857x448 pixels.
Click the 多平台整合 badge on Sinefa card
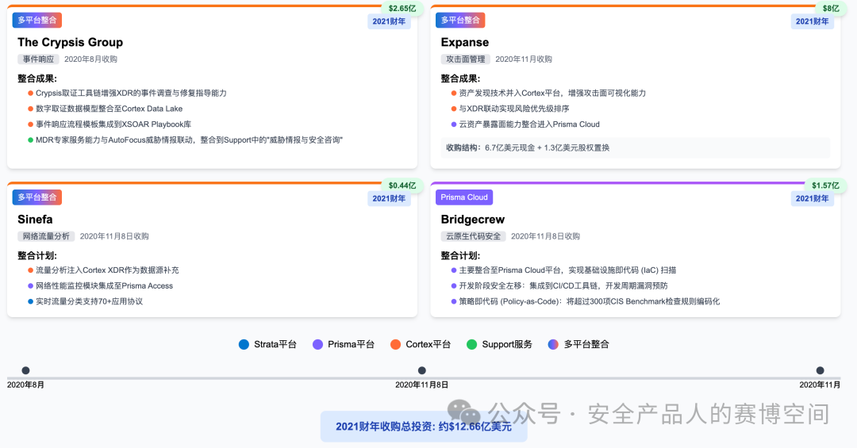pyautogui.click(x=37, y=197)
